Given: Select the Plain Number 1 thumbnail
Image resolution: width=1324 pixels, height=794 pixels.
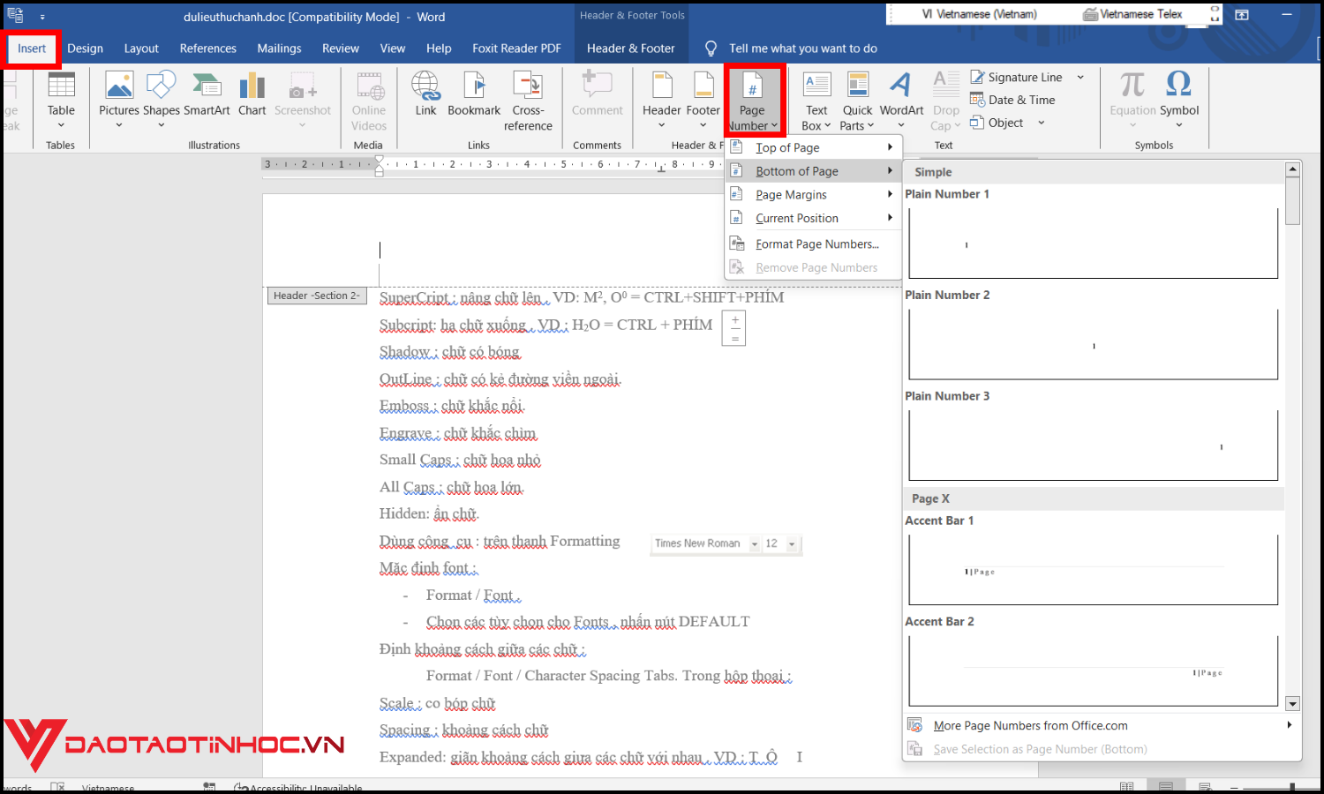Looking at the screenshot, I should [1093, 243].
